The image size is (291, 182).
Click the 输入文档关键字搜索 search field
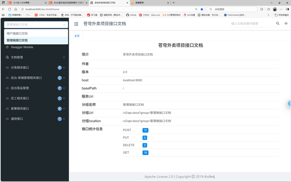point(253,24)
